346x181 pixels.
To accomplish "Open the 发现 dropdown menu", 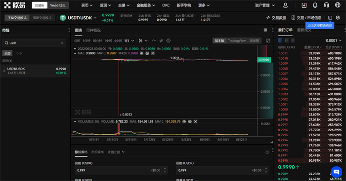I will [x=105, y=5].
